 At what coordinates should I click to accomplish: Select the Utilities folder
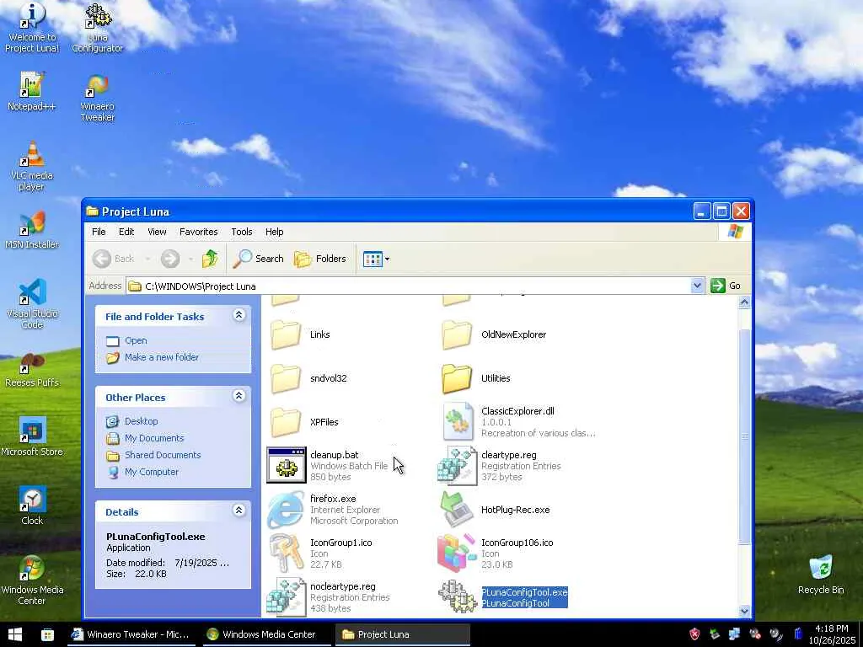[475, 378]
